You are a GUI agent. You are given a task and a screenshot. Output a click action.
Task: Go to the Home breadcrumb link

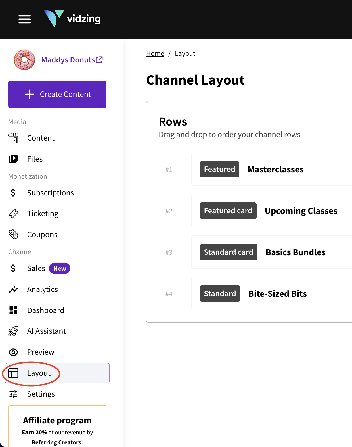click(155, 53)
